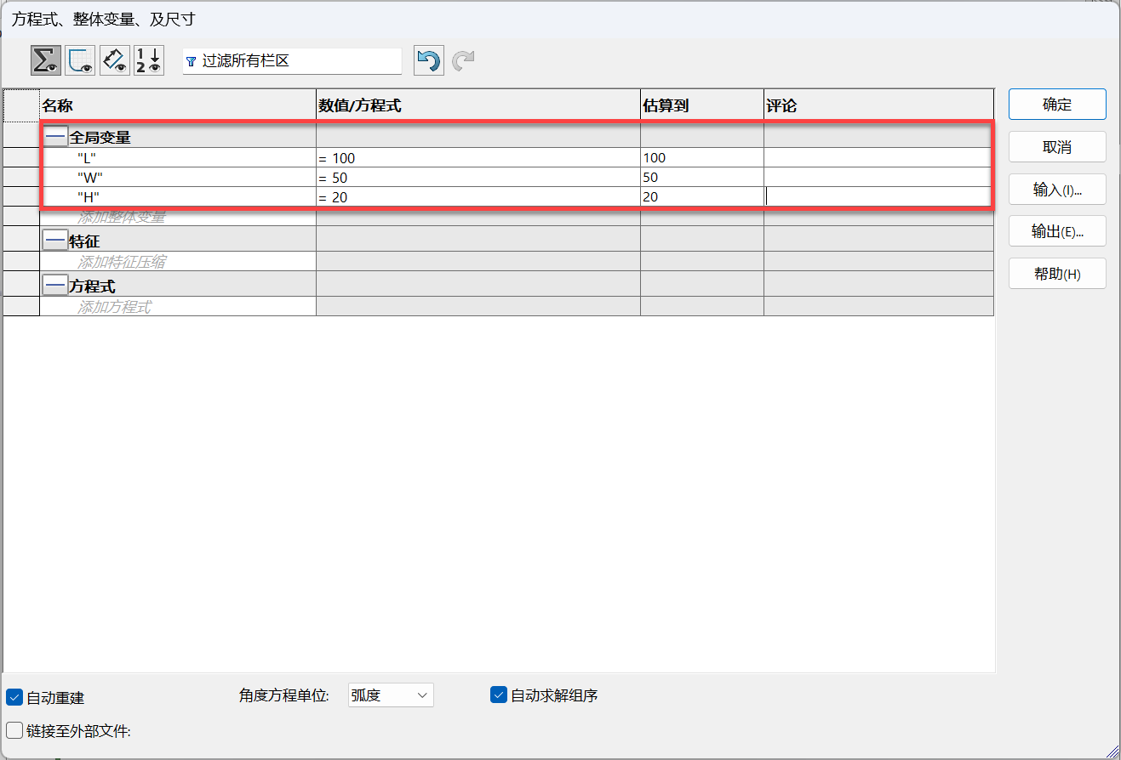
Task: Uncheck the 自动重建 checkbox
Action: 14,698
